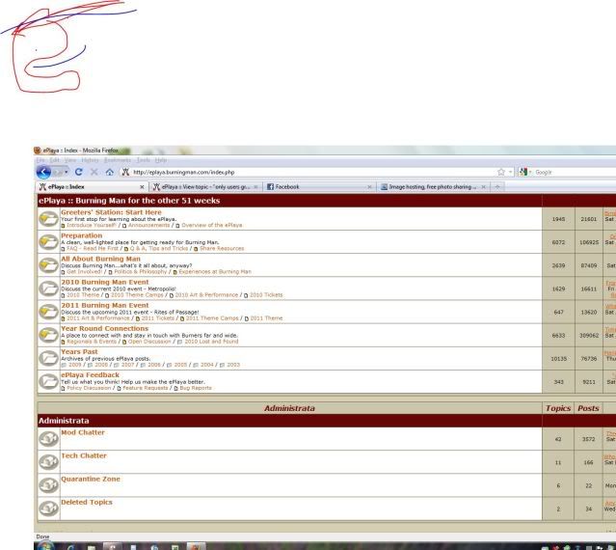The image size is (616, 550).
Task: Open the 2011 Burning Man Event forum
Action: [x=105, y=305]
